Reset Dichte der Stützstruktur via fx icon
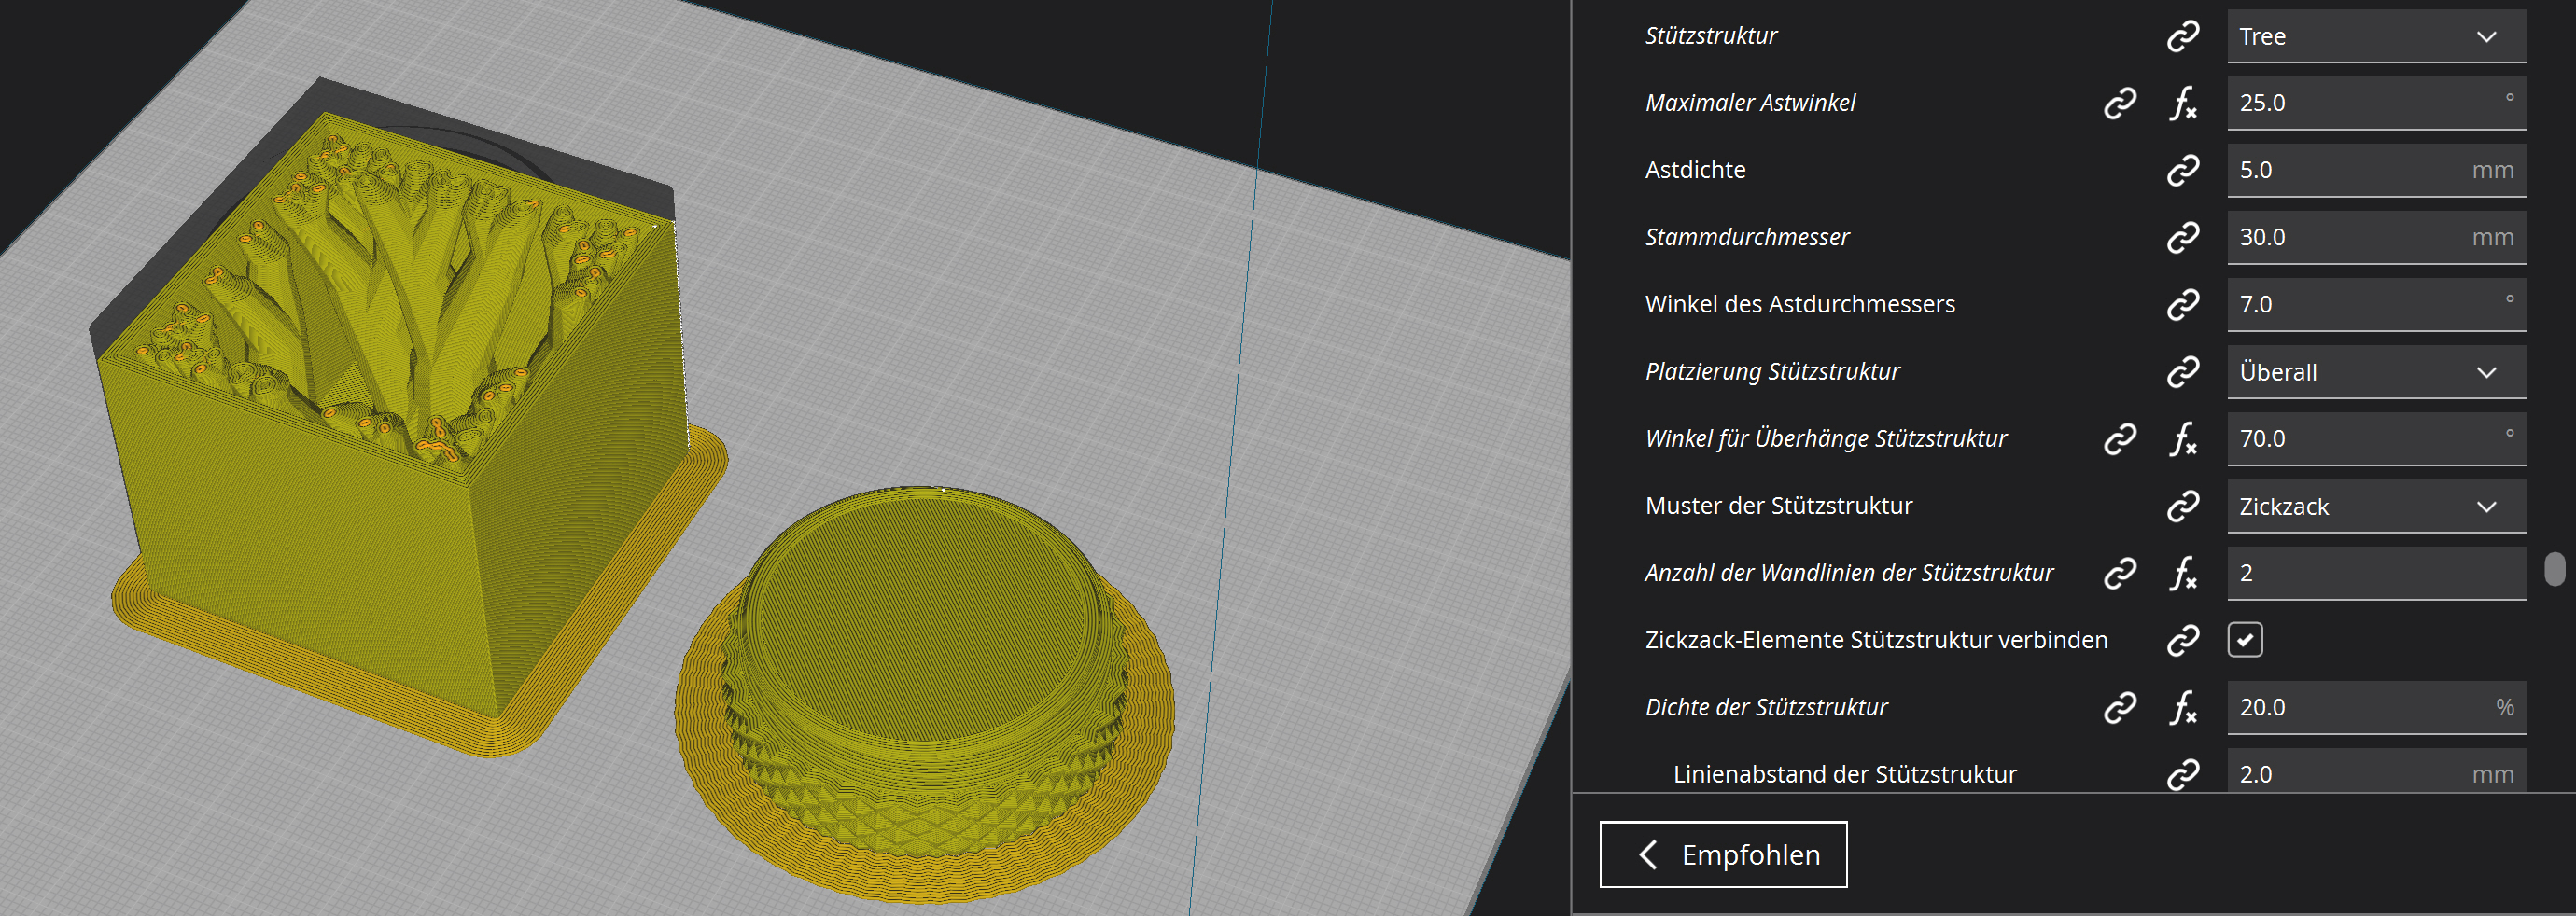 pos(2182,707)
